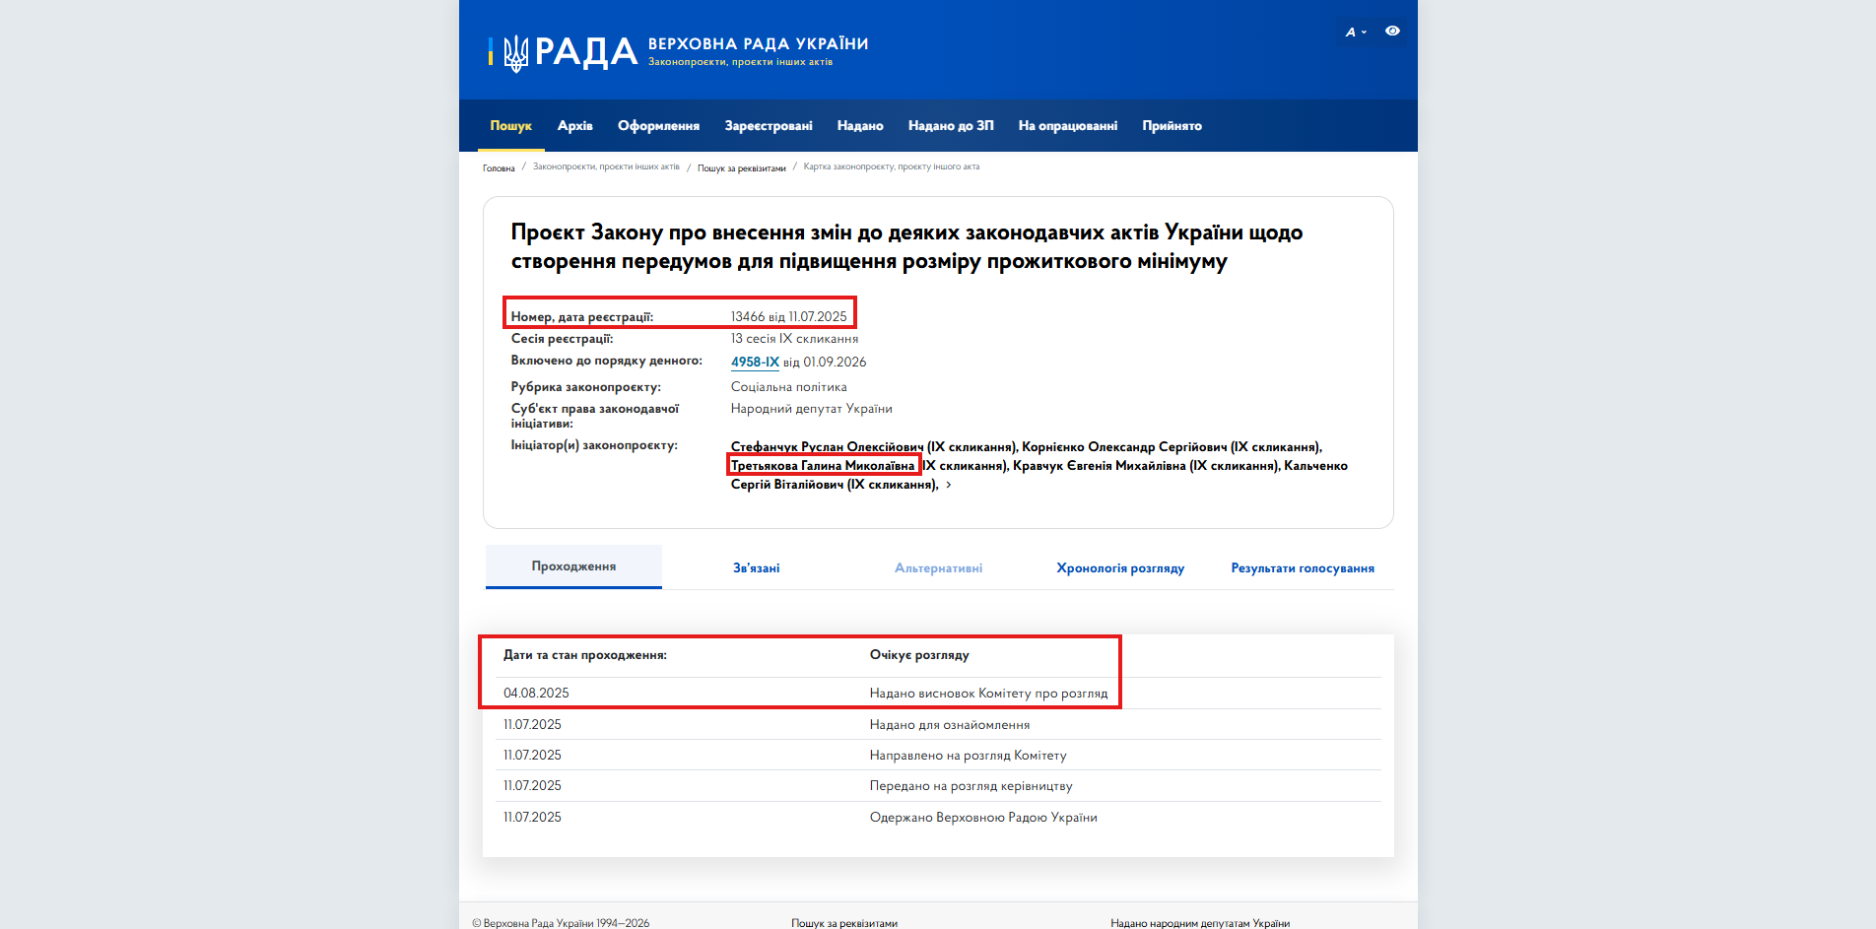Open Надано до ЗП section
Screen dimensions: 1876x929
[951, 125]
